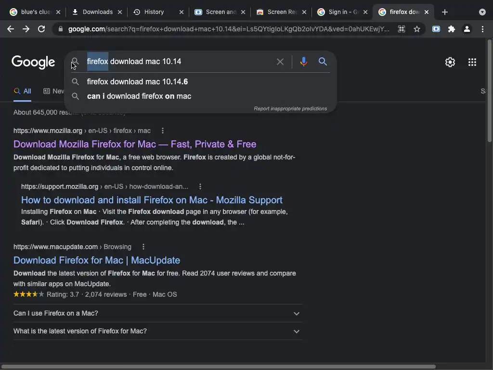Open Chrome's three-dot menu
Screen dimensions: 493x370
point(482,29)
